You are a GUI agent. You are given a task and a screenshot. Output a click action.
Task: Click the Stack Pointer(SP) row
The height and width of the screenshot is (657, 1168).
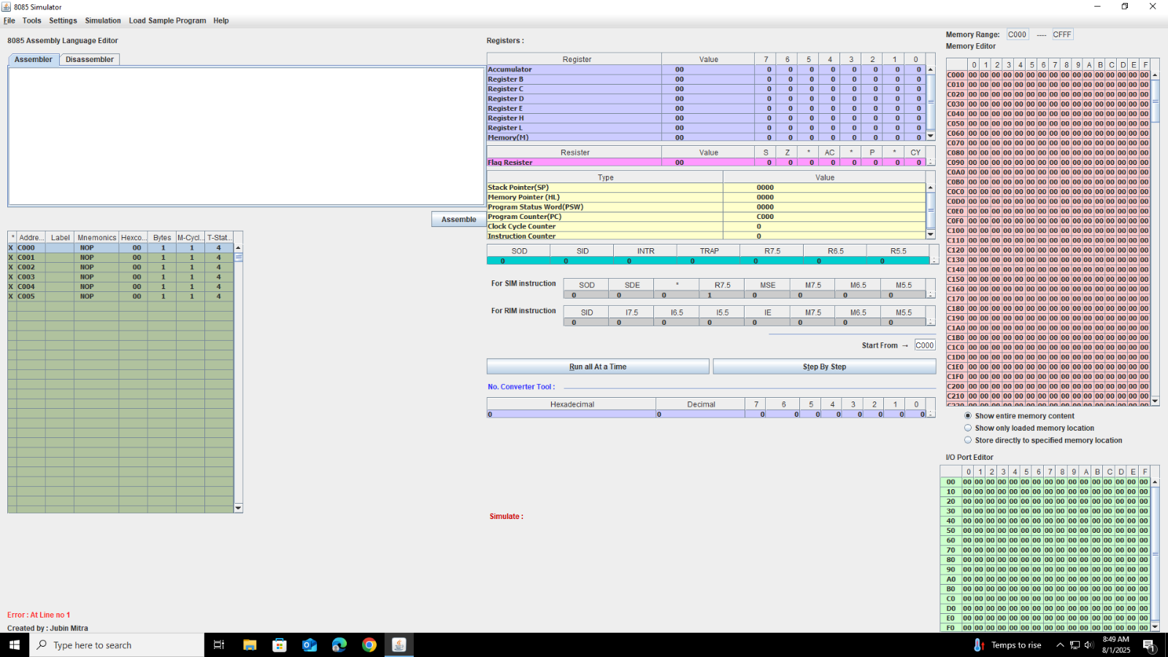(706, 188)
